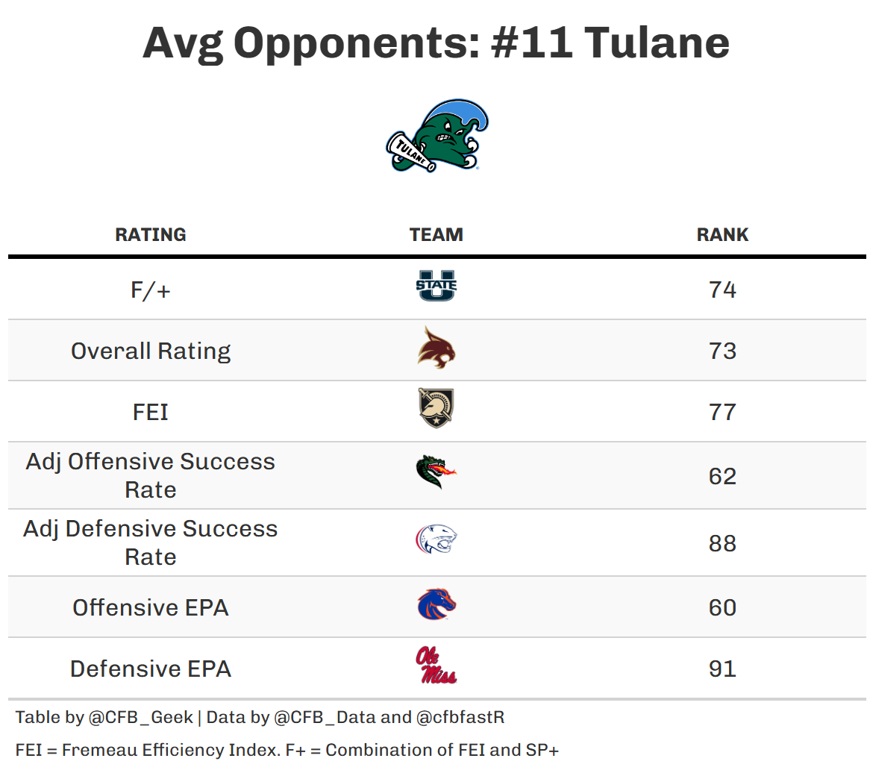Click the Ole Miss logo
The image size is (873, 776).
point(436,666)
